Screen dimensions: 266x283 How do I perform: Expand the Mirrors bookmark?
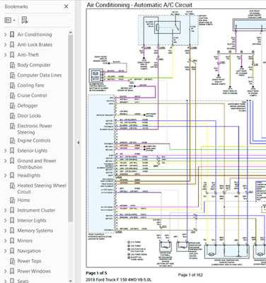pos(6,241)
